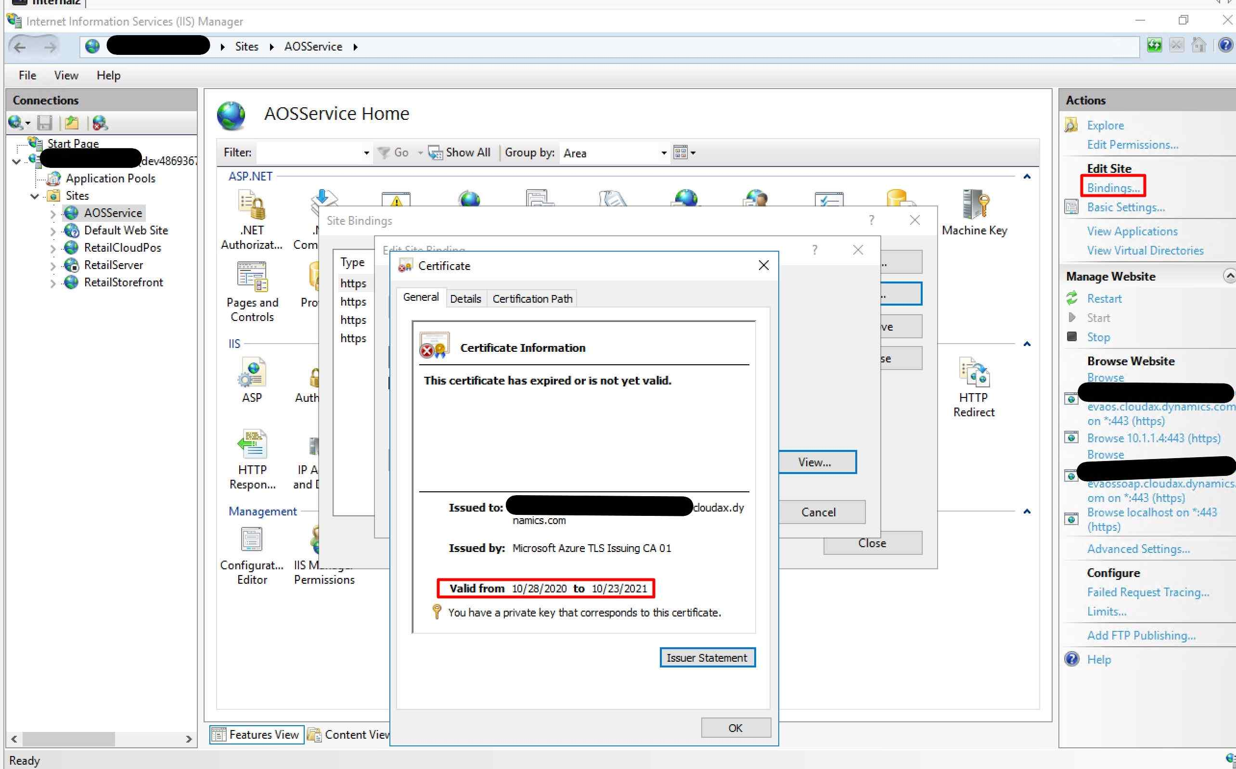Open the Configuration Editor icon
The width and height of the screenshot is (1236, 769).
point(252,540)
